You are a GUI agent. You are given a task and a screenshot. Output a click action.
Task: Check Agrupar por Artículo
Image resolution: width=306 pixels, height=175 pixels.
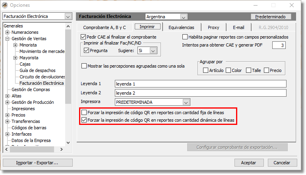click(205, 70)
